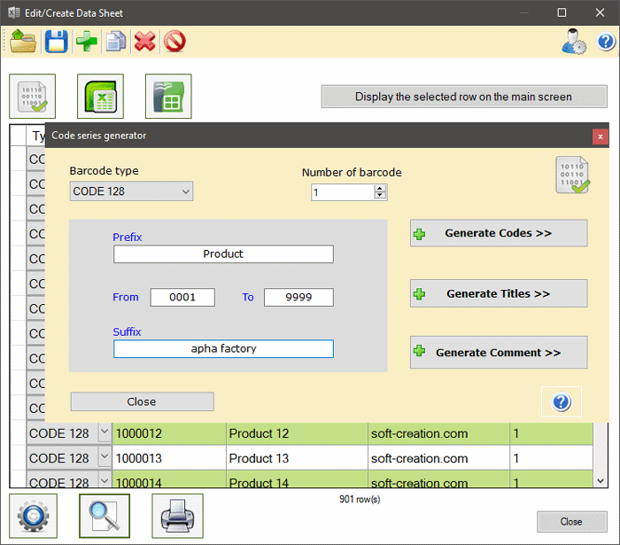
Task: Click the binary sheet icon in the generator dialog
Action: (x=572, y=175)
